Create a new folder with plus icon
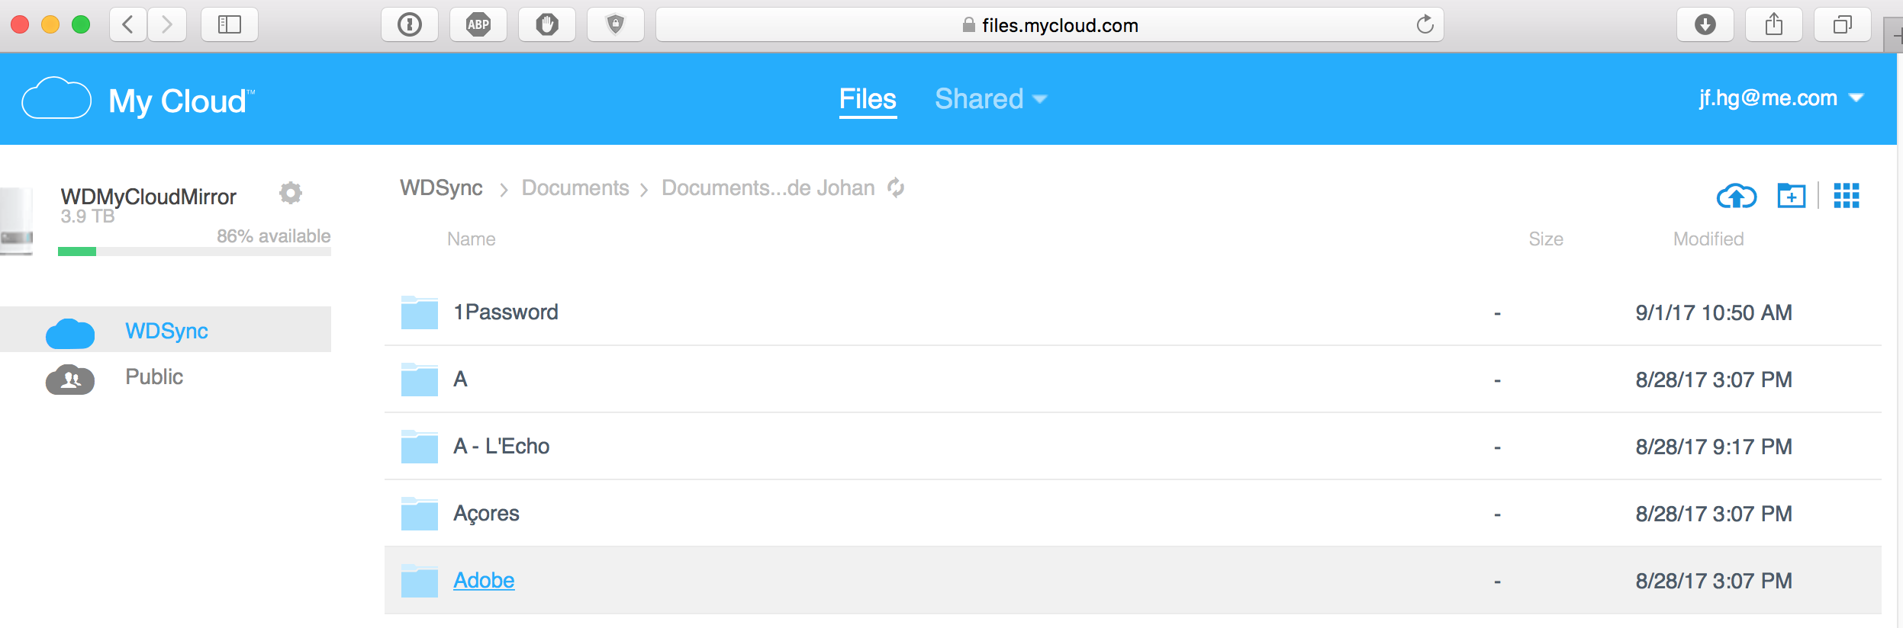The width and height of the screenshot is (1903, 628). (1791, 196)
